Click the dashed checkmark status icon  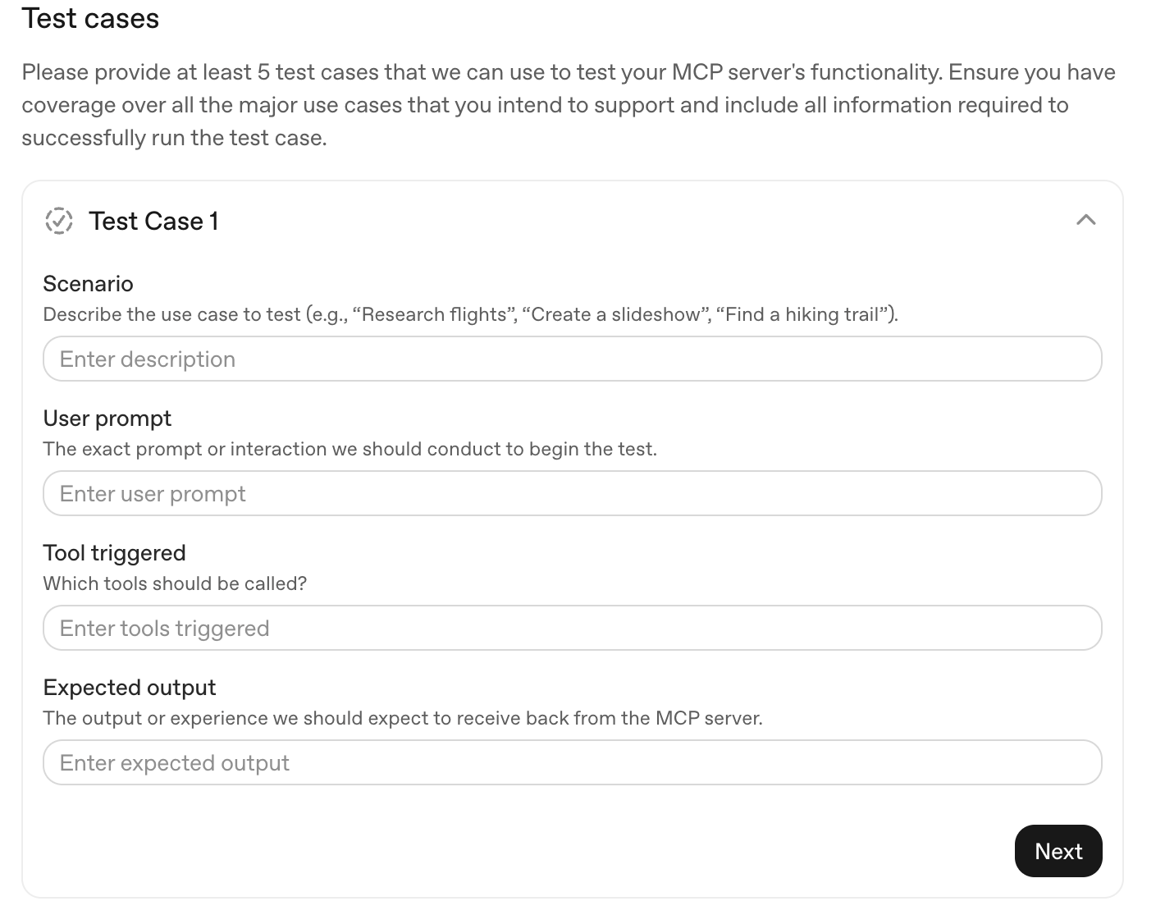[59, 221]
